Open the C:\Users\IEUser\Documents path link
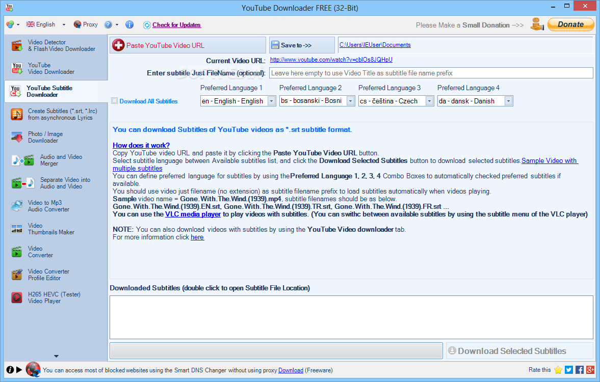 [375, 45]
